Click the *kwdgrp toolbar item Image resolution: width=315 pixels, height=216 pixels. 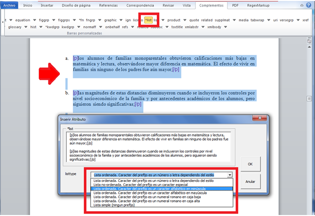tap(52, 27)
